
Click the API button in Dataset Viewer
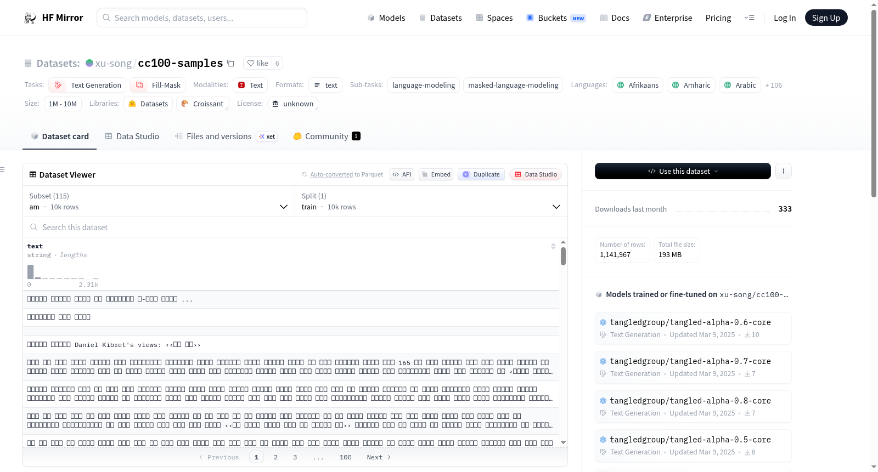point(402,175)
